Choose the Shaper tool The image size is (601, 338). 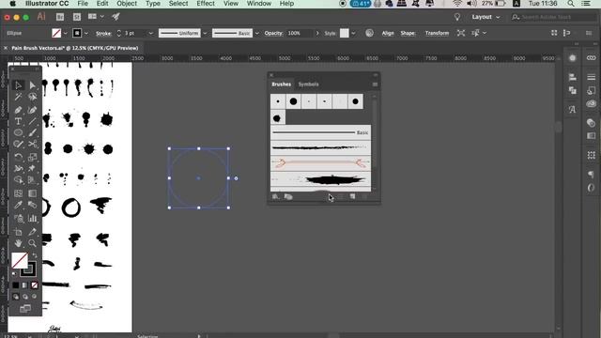pos(18,145)
